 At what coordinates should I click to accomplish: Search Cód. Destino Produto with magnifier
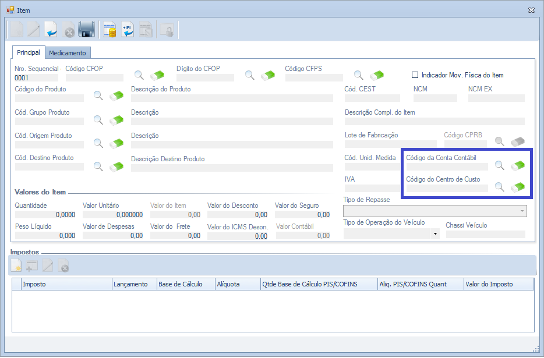click(98, 166)
